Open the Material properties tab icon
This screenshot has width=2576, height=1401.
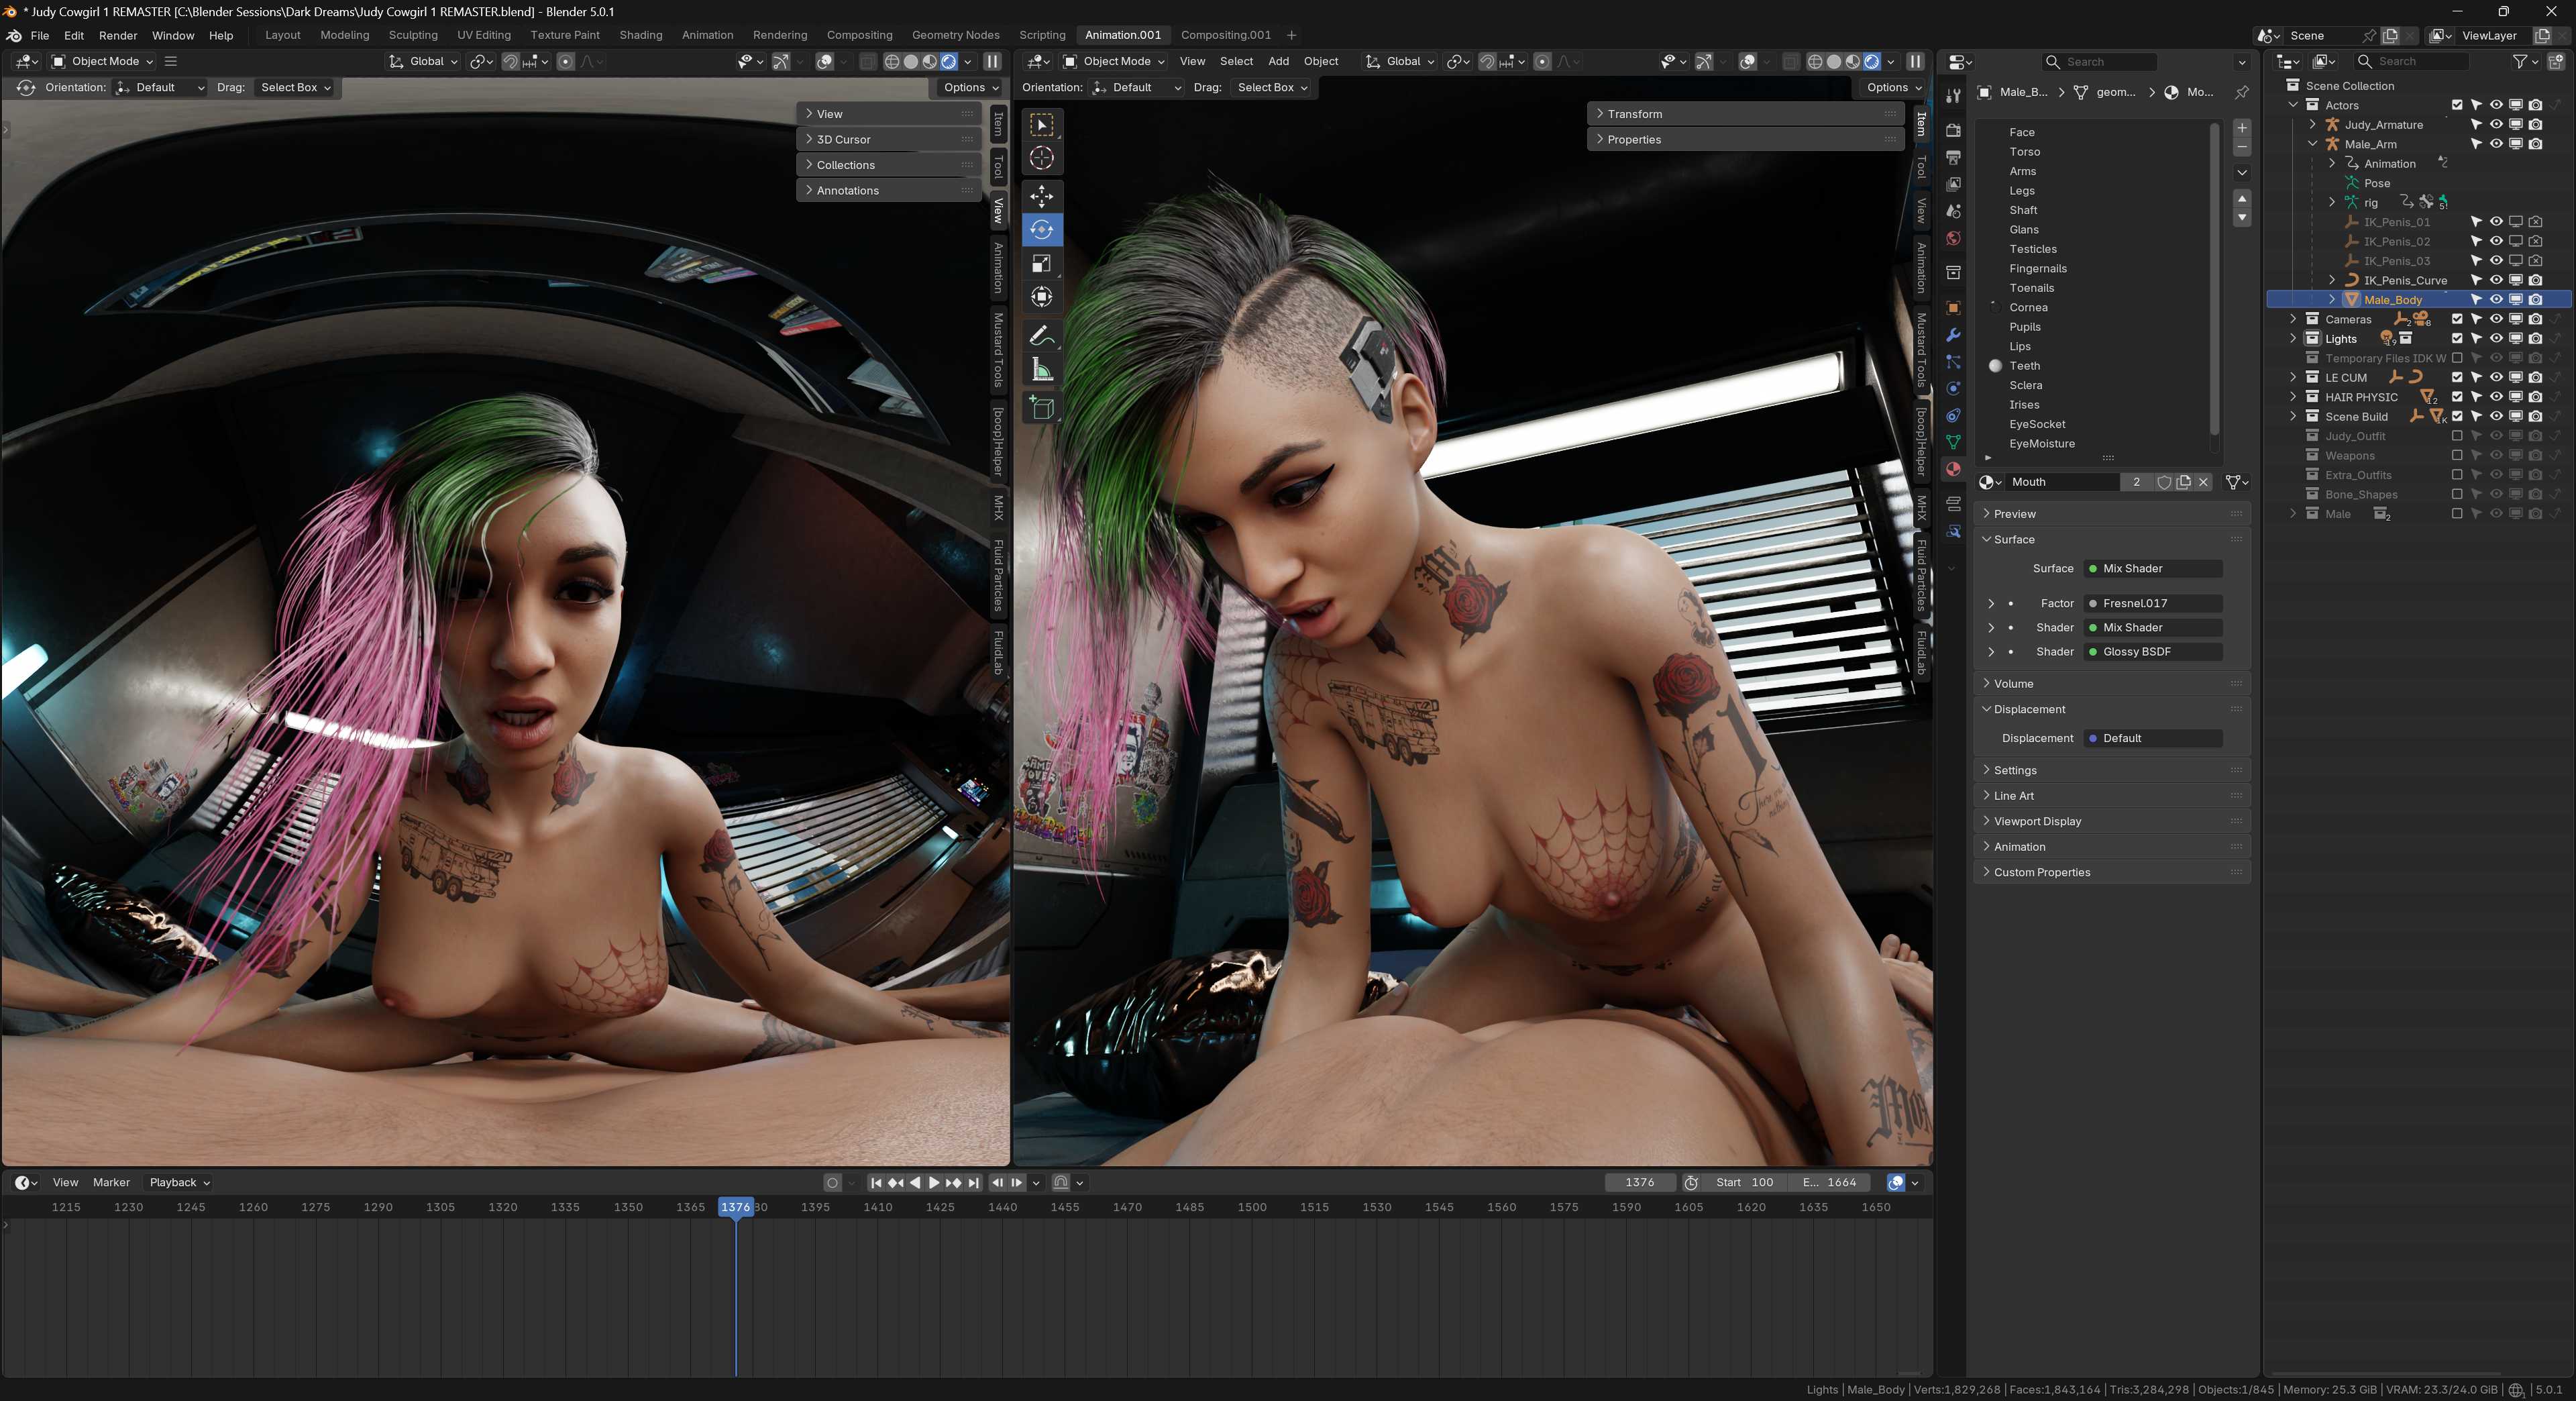(1953, 469)
